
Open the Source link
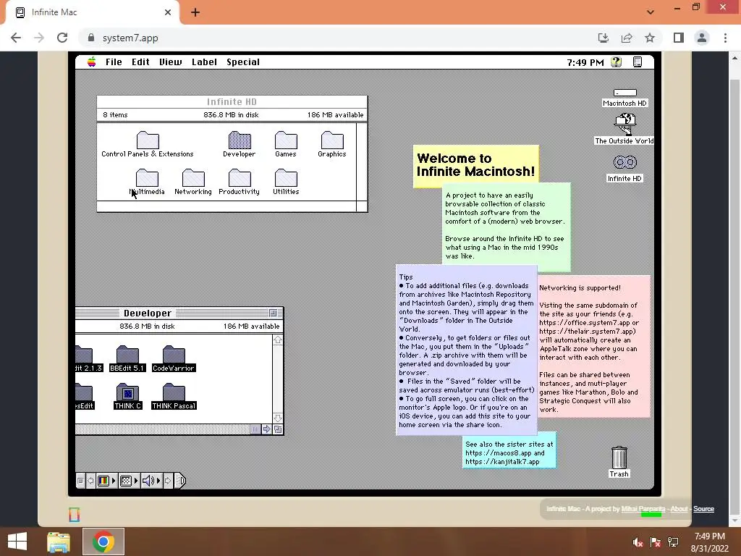[x=703, y=509]
